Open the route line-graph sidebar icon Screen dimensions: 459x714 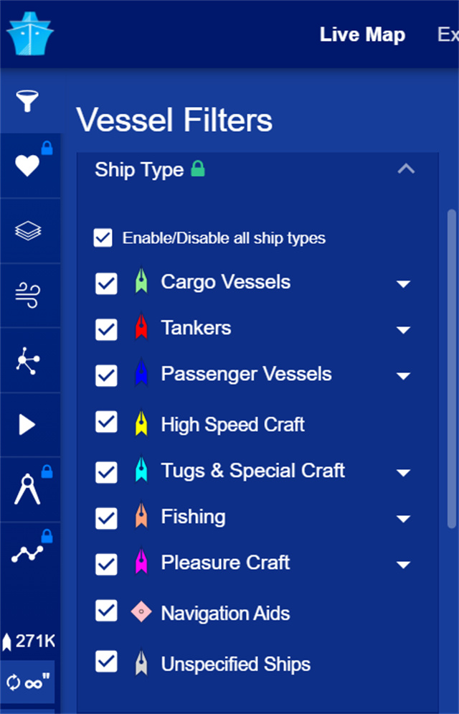28,553
